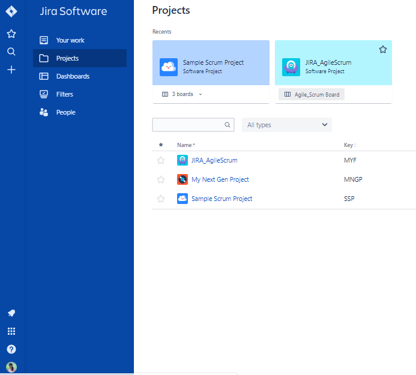Go to Your work menu item
Image resolution: width=416 pixels, height=375 pixels.
click(x=80, y=40)
